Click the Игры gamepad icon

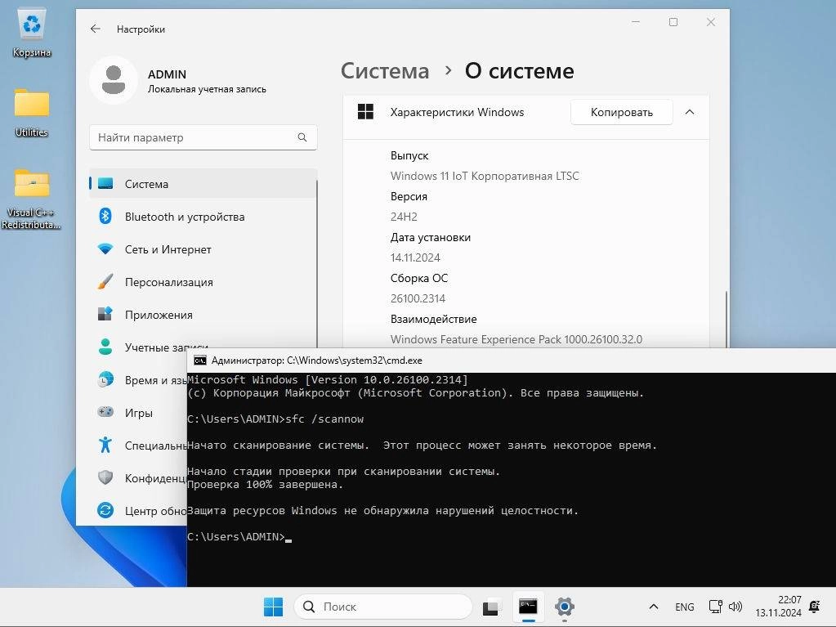(x=105, y=412)
